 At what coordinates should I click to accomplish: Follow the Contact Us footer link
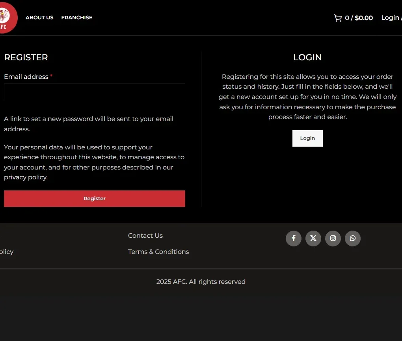click(x=145, y=236)
